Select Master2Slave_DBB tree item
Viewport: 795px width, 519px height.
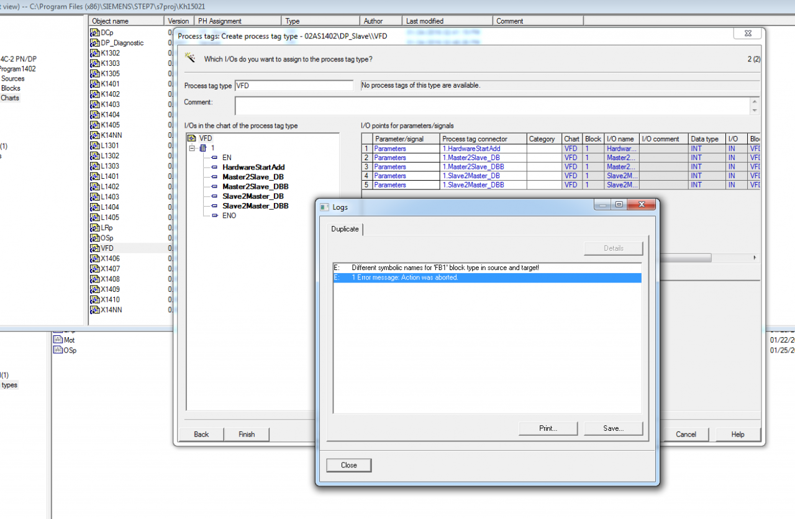tap(255, 186)
